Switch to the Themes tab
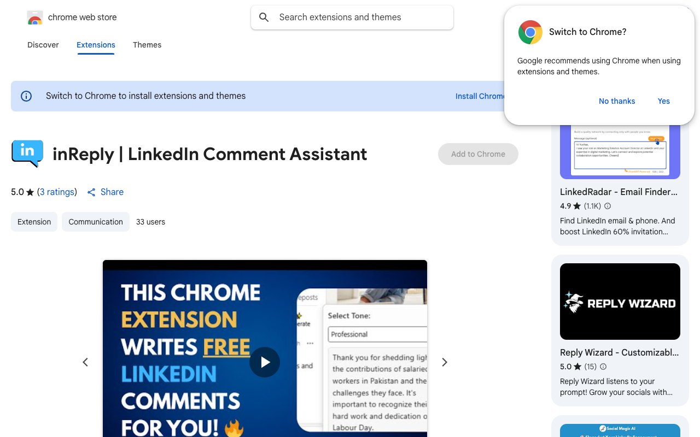This screenshot has width=700, height=437. [147, 45]
